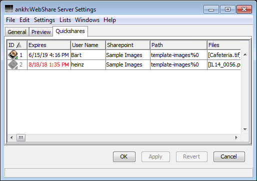Confirm with the OK button
This screenshot has height=181, width=257.
[124, 156]
